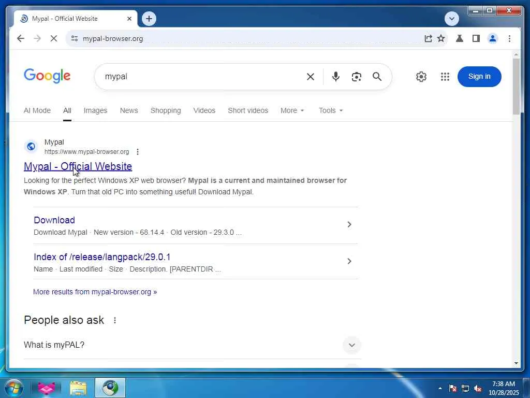
Task: Open More results from mypal-browser.org
Action: [x=95, y=292]
